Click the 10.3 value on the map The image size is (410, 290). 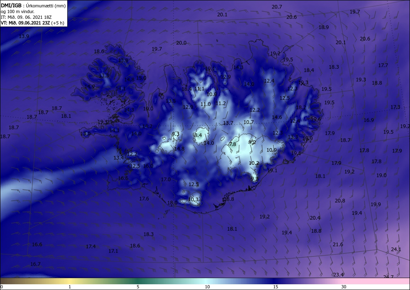(193, 200)
